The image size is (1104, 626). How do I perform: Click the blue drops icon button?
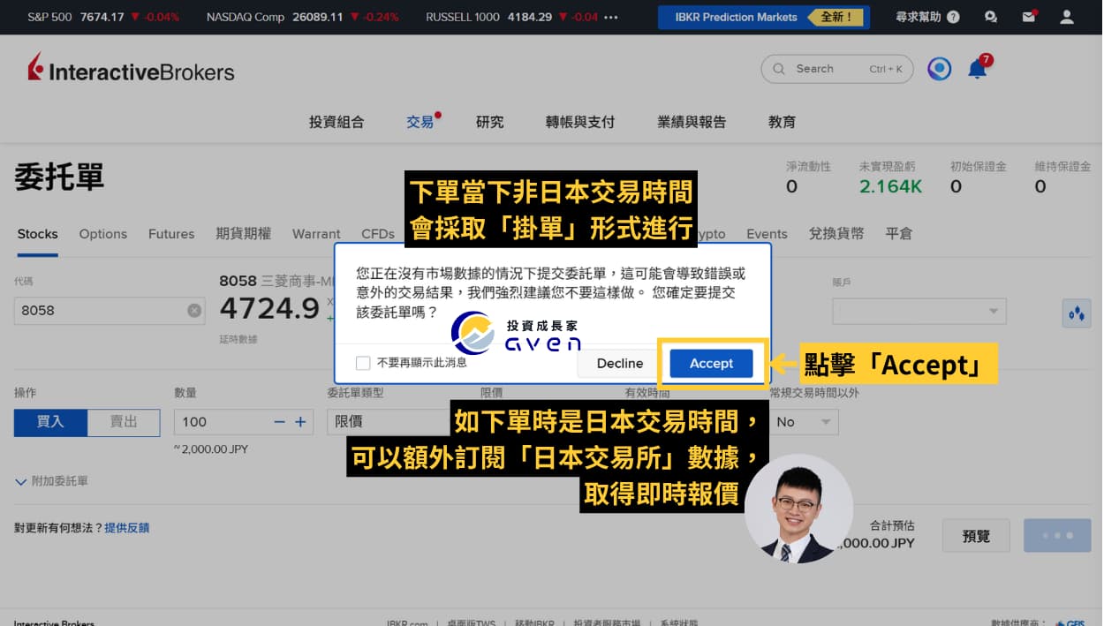coord(1076,313)
